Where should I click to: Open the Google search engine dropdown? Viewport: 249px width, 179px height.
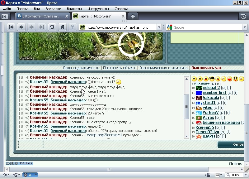245,27
